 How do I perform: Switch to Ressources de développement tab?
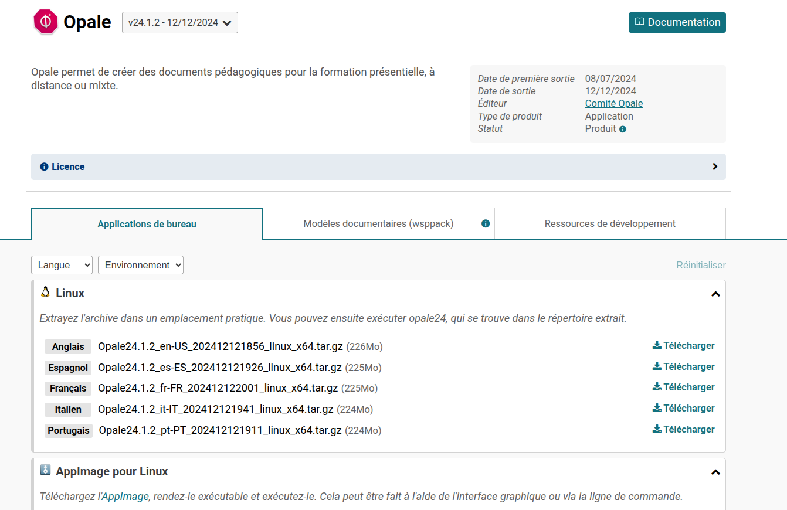[610, 223]
